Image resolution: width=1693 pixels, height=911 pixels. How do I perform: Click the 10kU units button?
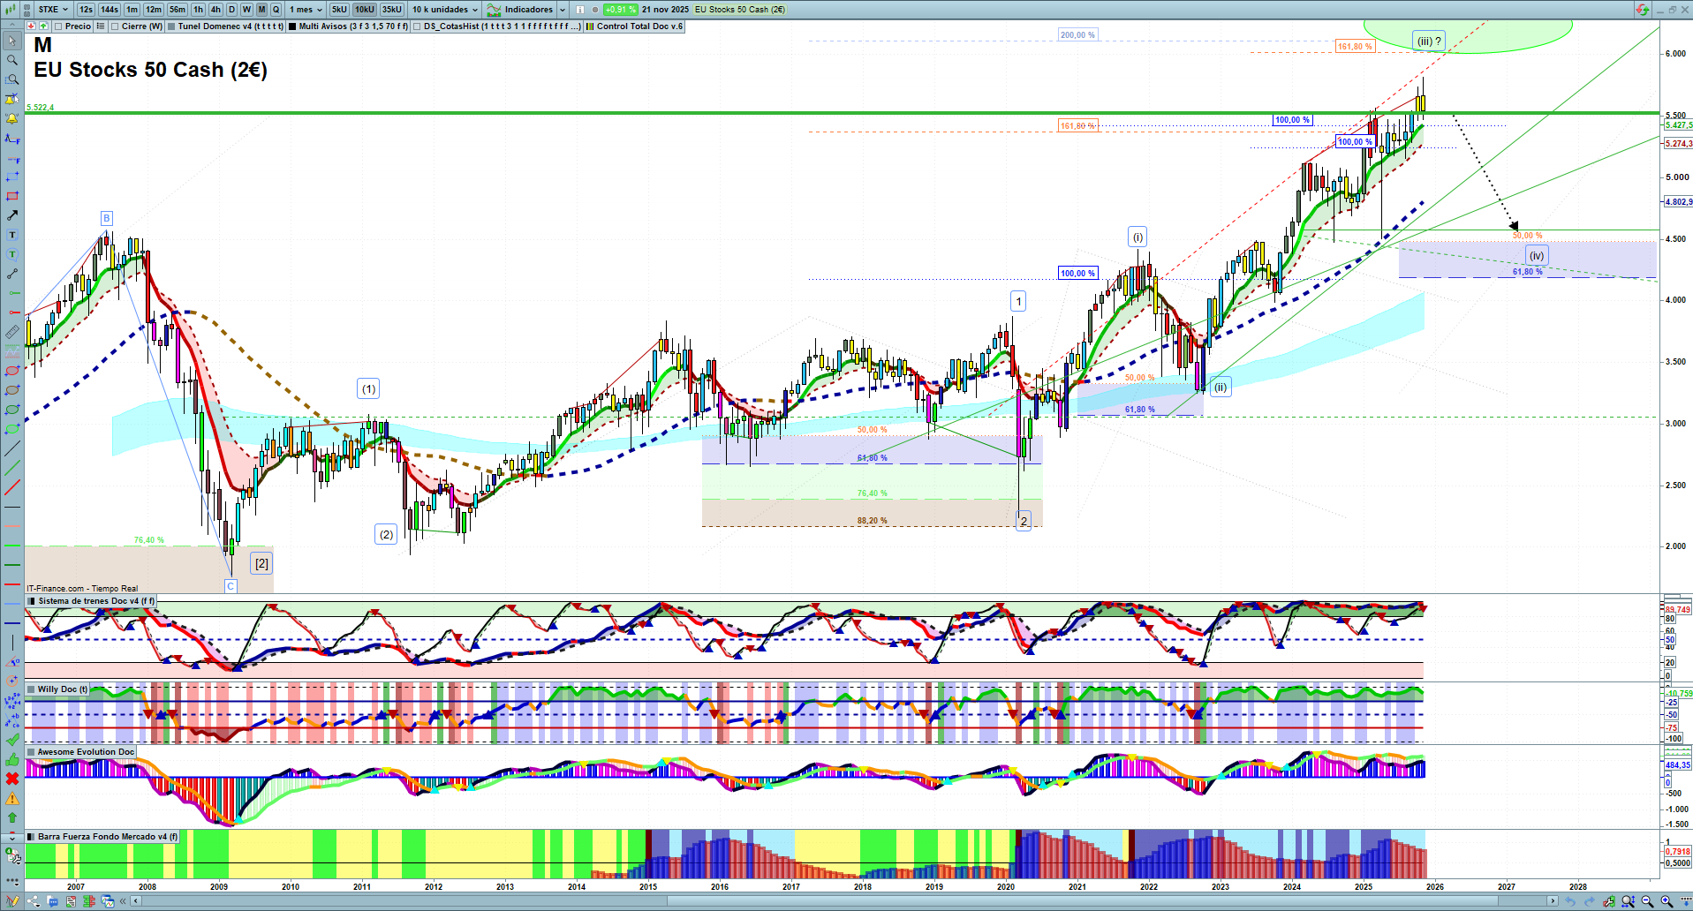click(365, 10)
